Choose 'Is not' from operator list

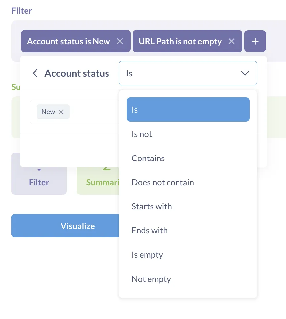pyautogui.click(x=142, y=134)
